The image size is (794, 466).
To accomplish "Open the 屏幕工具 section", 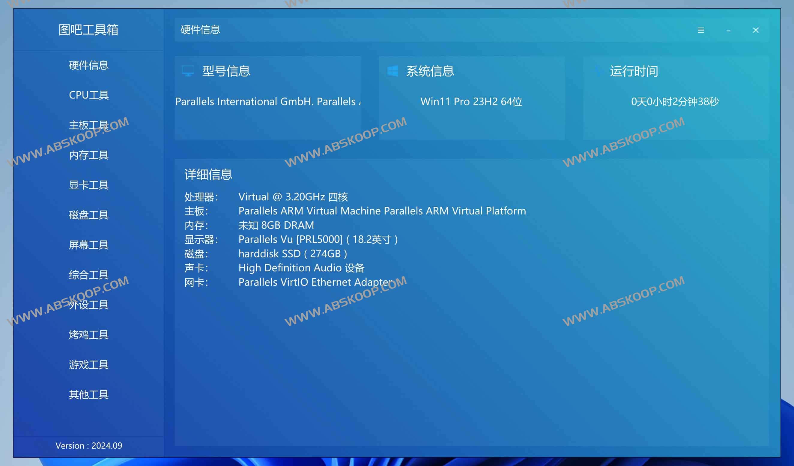I will (x=89, y=245).
